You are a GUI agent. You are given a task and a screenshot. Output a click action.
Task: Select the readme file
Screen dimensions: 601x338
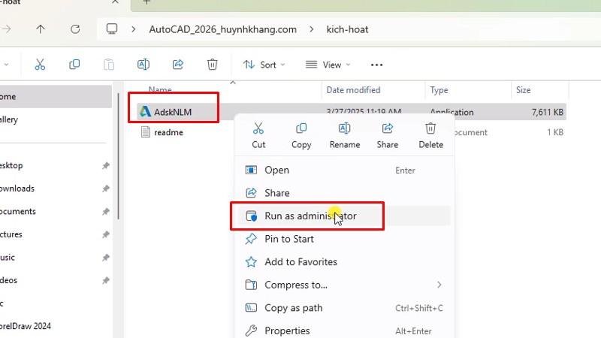pos(168,132)
